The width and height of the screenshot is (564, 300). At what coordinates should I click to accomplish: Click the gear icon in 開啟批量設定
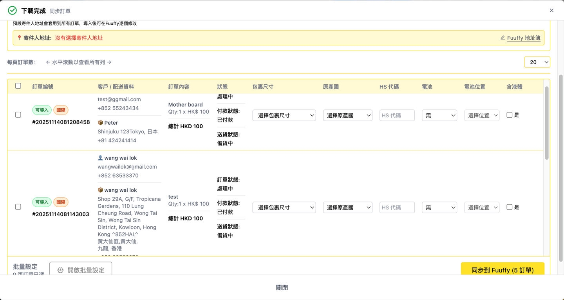click(x=60, y=270)
